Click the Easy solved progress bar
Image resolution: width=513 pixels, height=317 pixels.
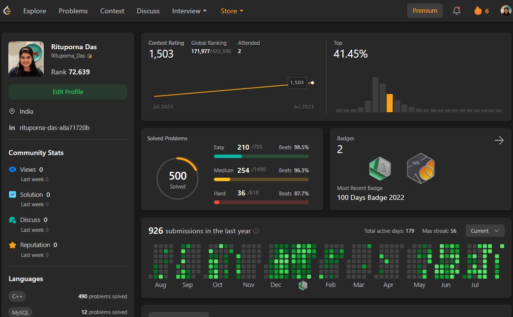point(261,156)
